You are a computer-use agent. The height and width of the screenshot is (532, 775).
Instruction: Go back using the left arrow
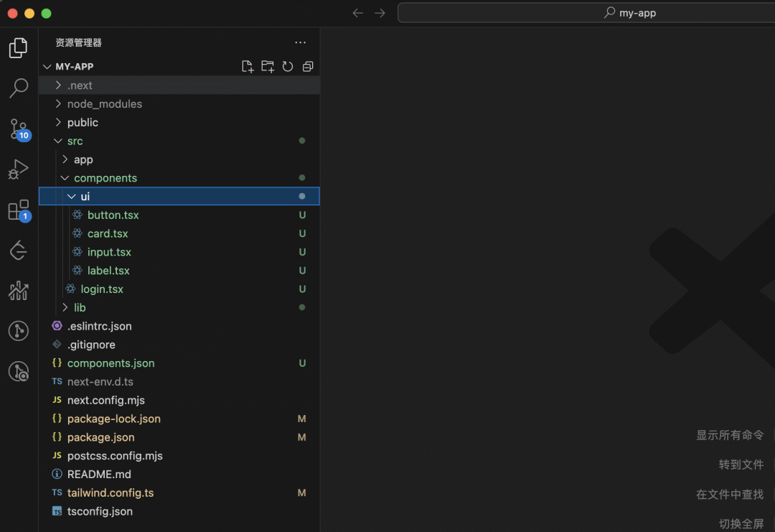pyautogui.click(x=358, y=13)
